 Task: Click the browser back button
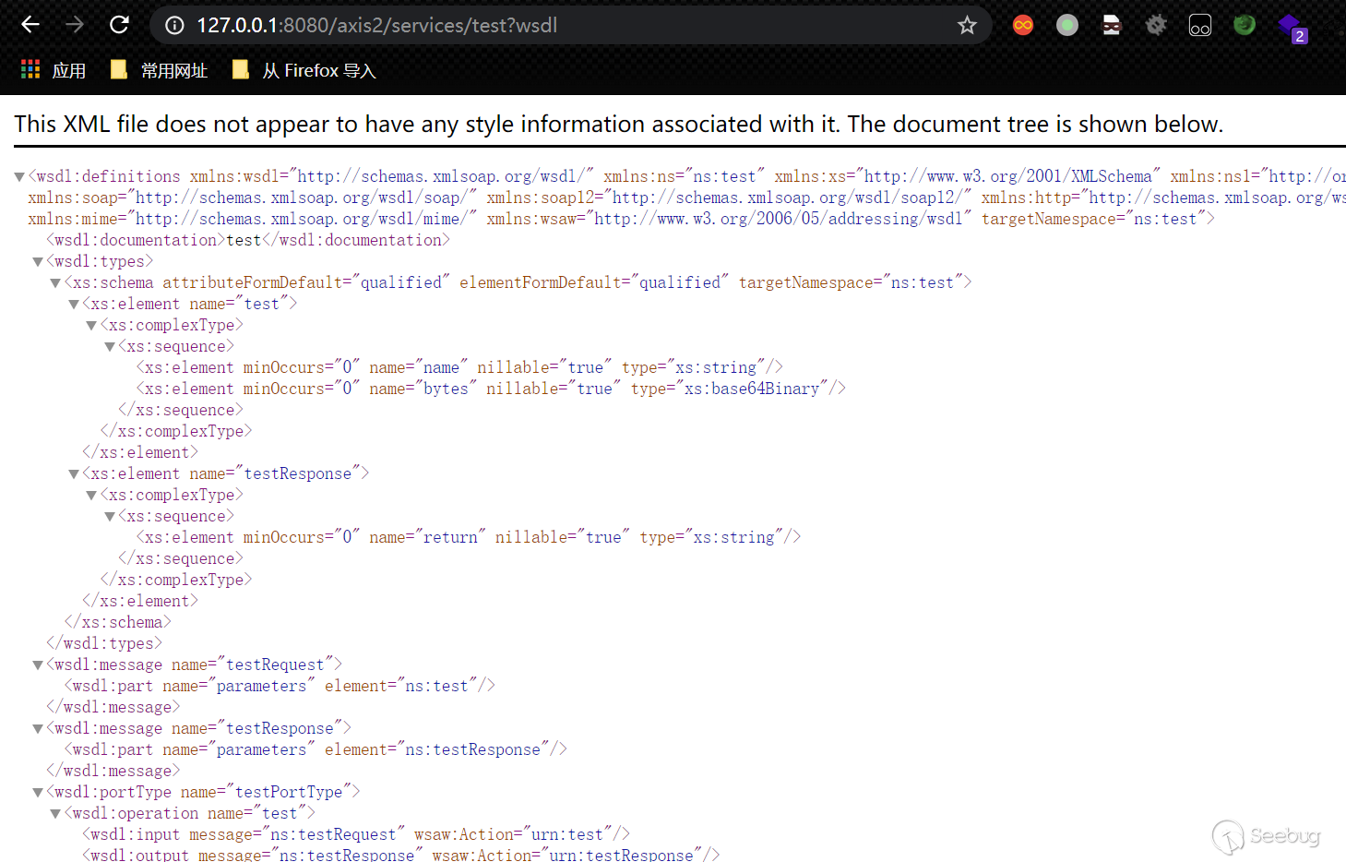pyautogui.click(x=30, y=25)
